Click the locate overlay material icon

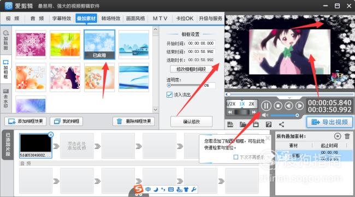tap(338, 136)
